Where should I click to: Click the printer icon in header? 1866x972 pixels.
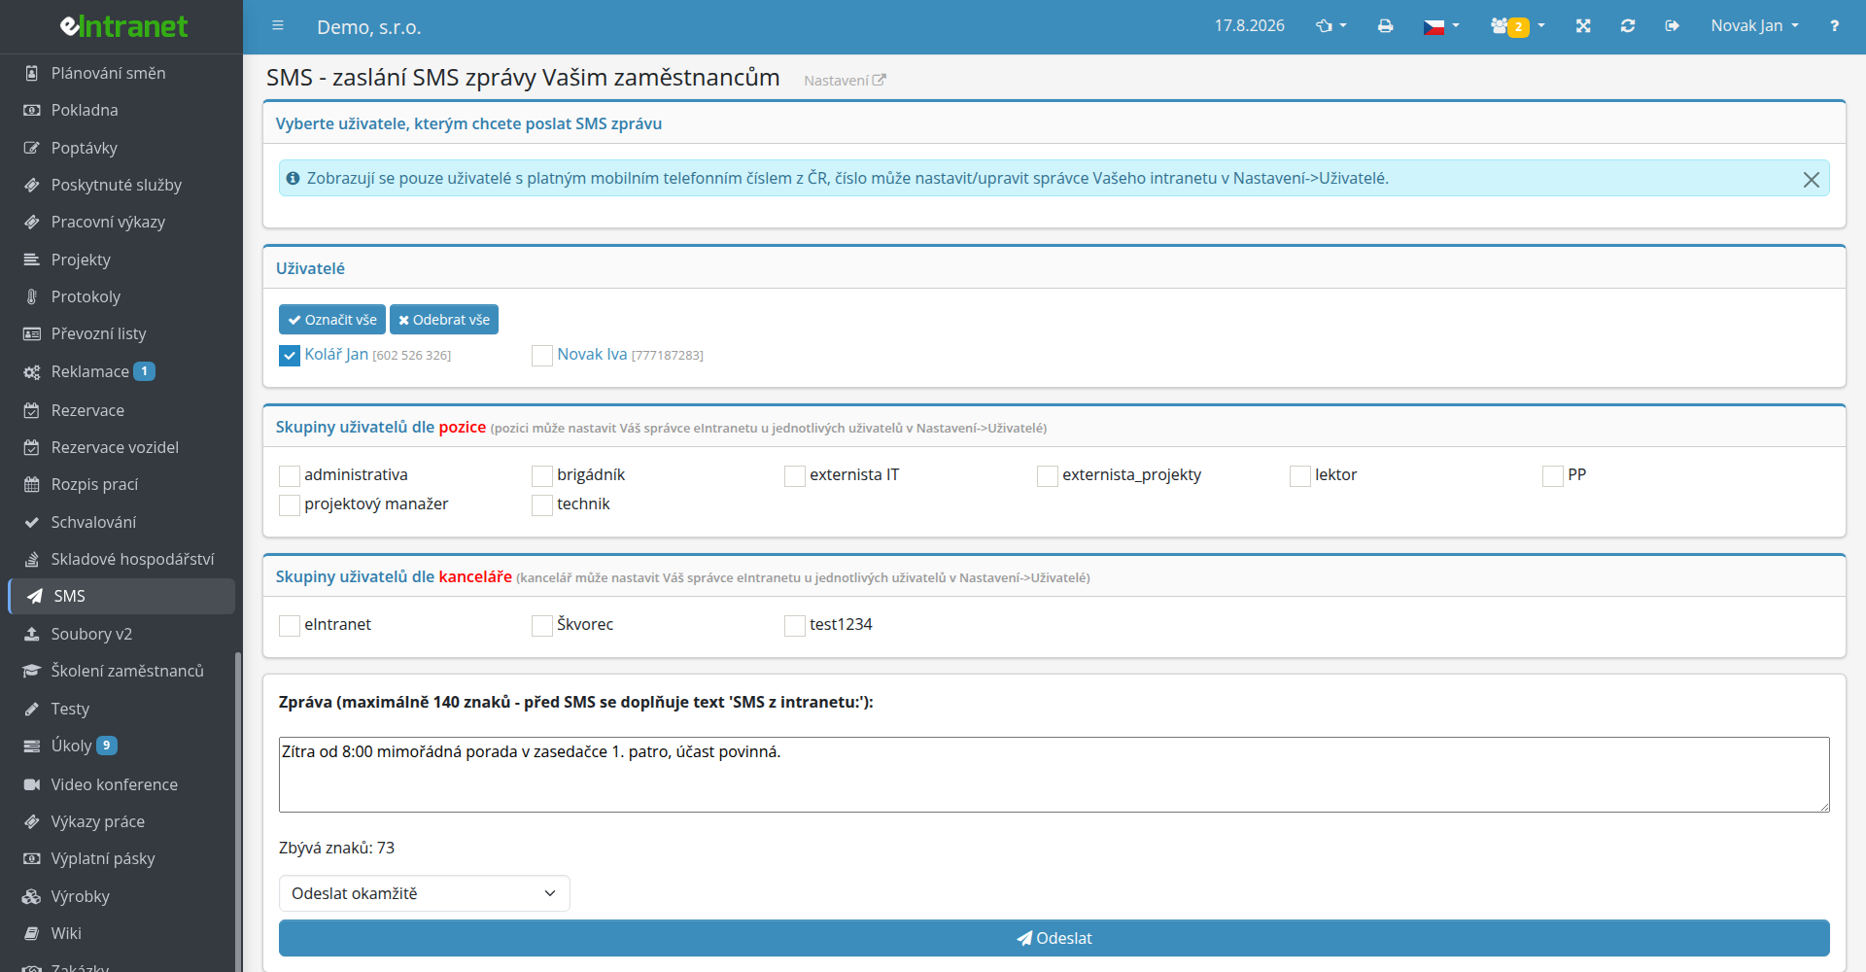click(x=1385, y=26)
